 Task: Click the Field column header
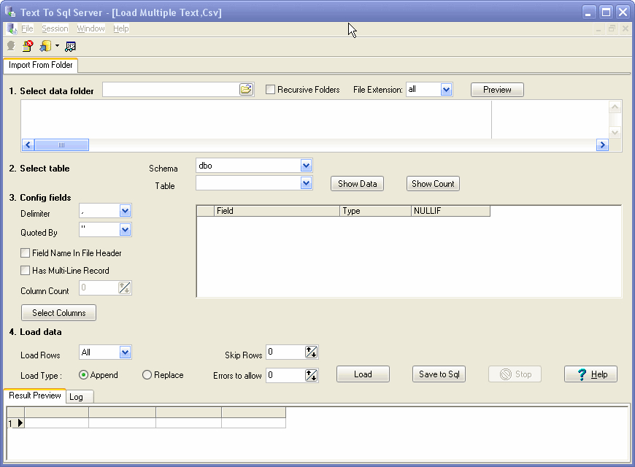click(277, 211)
